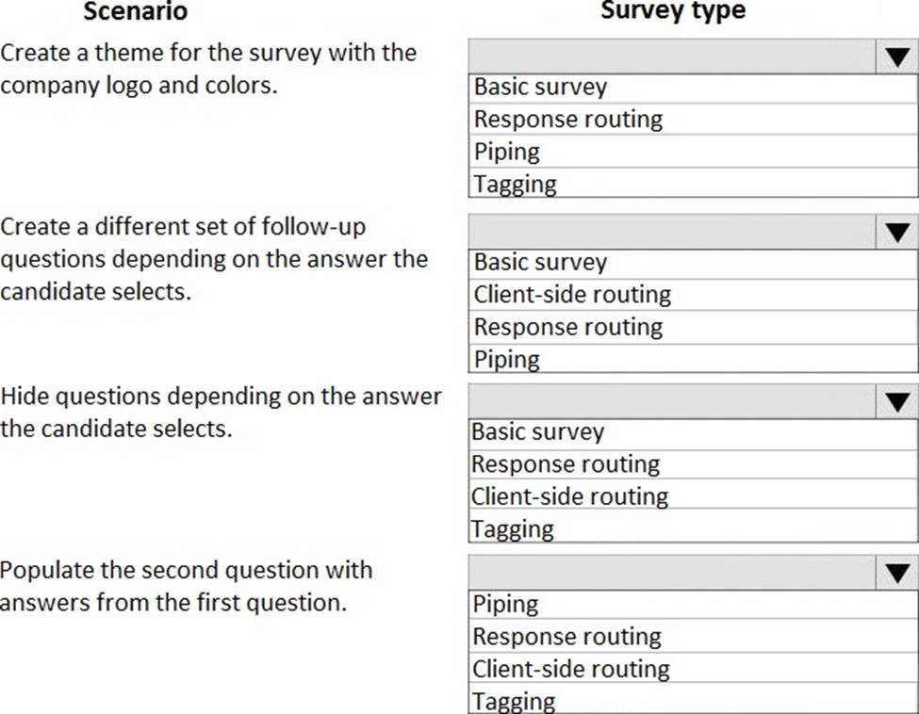Expand the dropdown arrow for follow-up questions scenario
Image resolution: width=919 pixels, height=714 pixels.
pos(896,231)
